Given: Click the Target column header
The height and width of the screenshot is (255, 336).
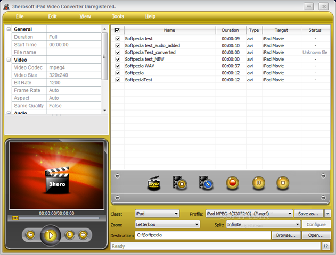Looking at the screenshot, I should pyautogui.click(x=281, y=30).
